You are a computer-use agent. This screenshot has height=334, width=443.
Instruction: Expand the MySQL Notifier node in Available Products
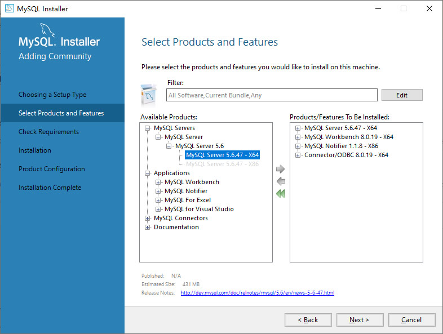tap(158, 192)
